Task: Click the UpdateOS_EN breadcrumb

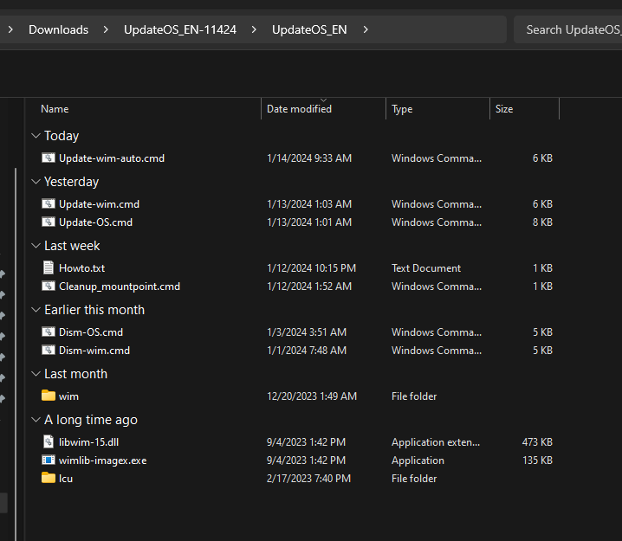Action: coord(309,29)
